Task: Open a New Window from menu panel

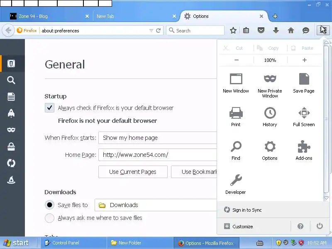Action: click(x=236, y=83)
